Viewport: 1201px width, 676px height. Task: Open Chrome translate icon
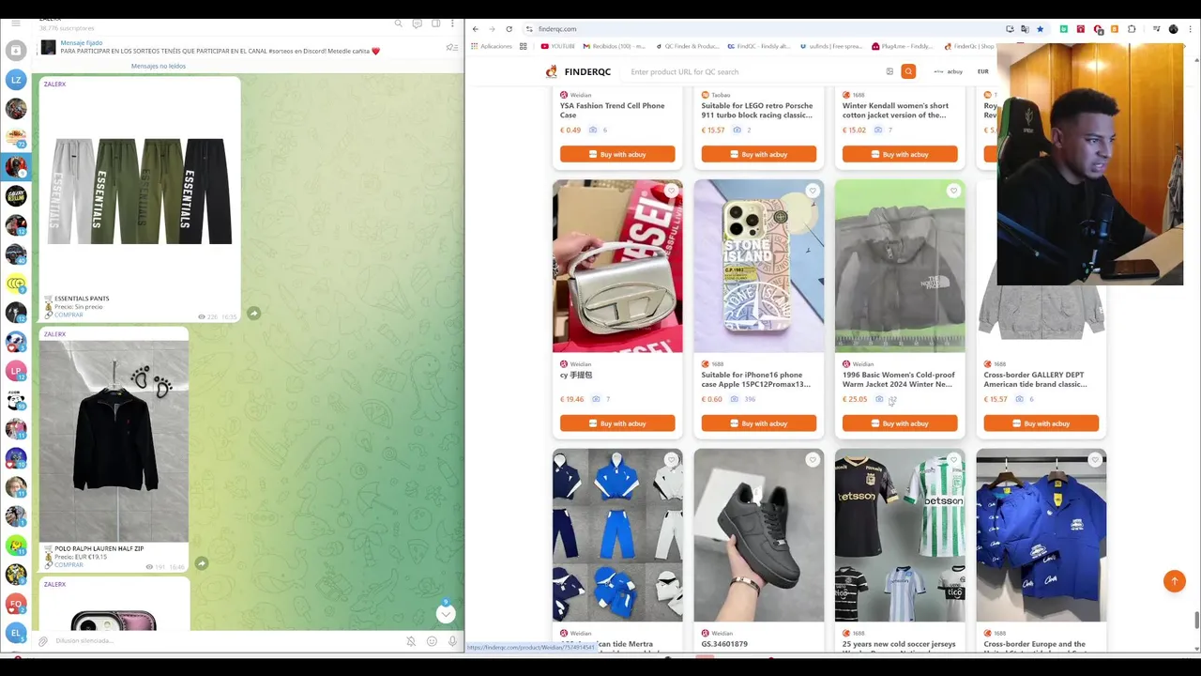(x=1025, y=29)
